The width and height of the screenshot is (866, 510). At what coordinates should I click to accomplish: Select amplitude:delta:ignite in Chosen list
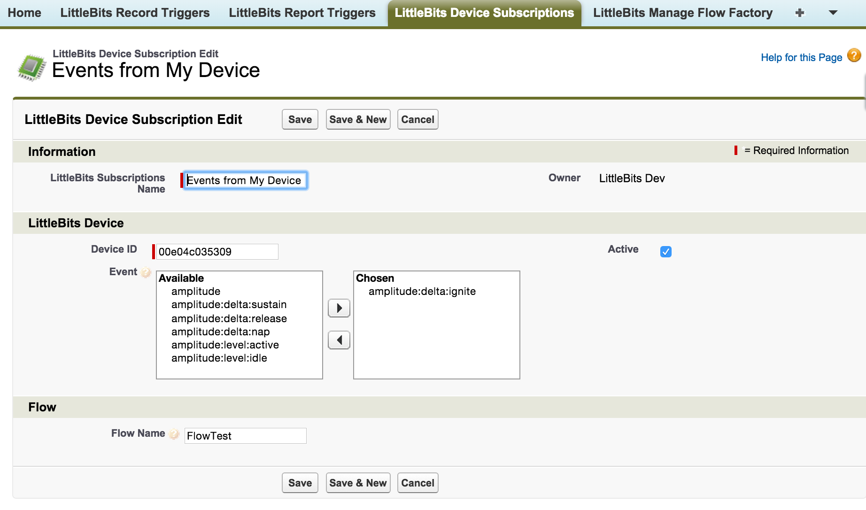click(x=422, y=291)
